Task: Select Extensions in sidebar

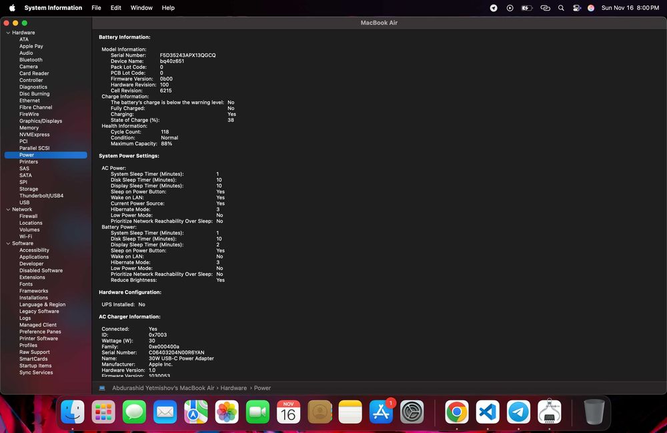Action: 32,278
